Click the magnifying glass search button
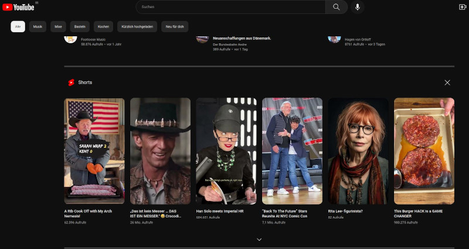The height and width of the screenshot is (249, 469). 336,7
